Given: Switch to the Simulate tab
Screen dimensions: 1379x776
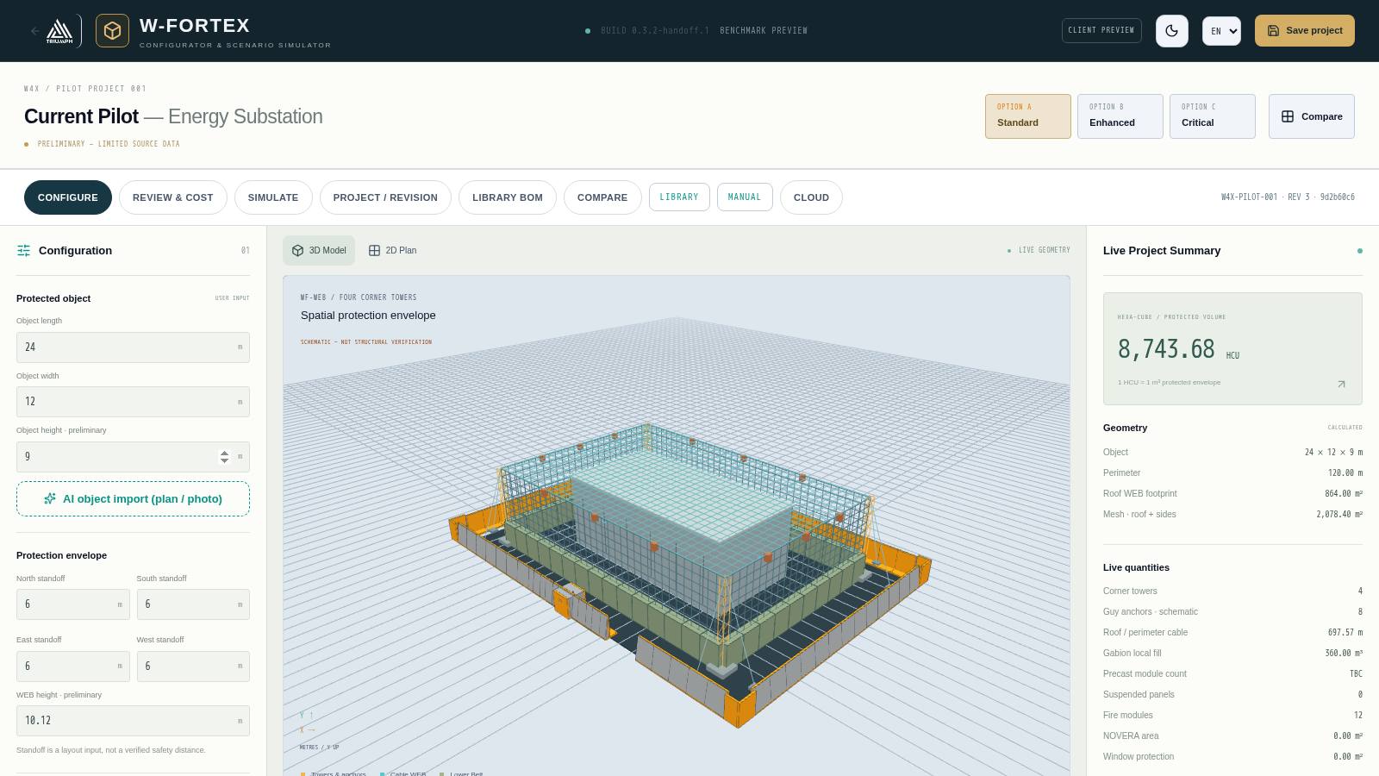Looking at the screenshot, I should tap(273, 197).
